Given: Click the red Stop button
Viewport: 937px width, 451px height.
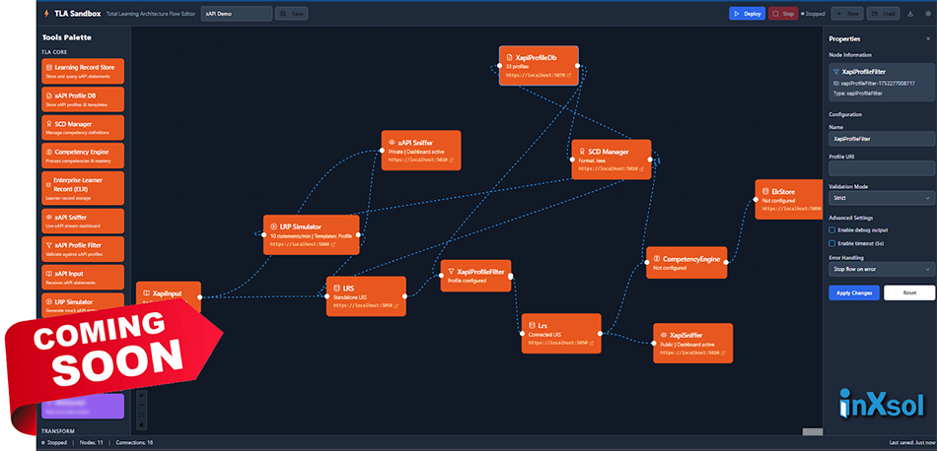Looking at the screenshot, I should coord(783,13).
